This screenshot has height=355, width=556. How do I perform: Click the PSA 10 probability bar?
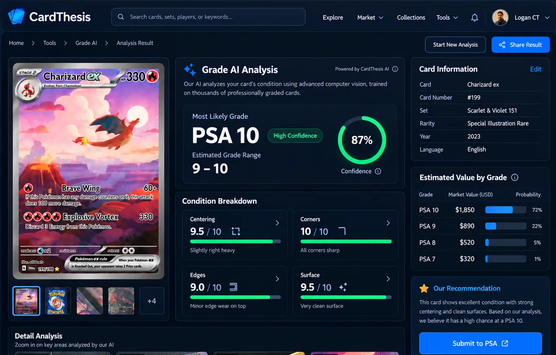[505, 210]
